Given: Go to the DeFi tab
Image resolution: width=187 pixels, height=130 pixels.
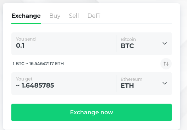Looking at the screenshot, I should point(94,16).
